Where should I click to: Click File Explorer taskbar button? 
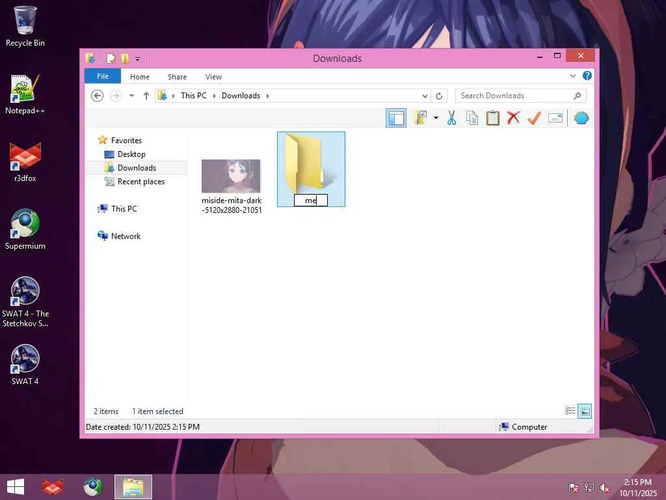pos(133,487)
